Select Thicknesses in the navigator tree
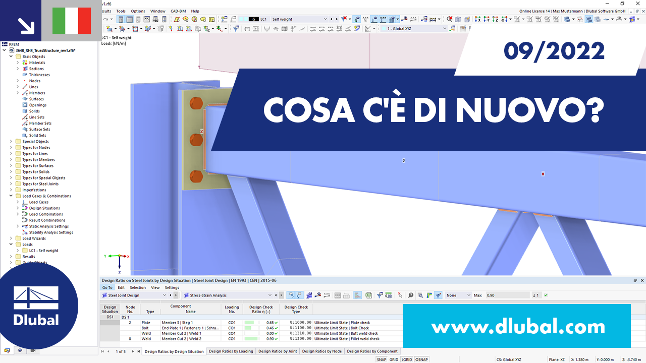 39,75
